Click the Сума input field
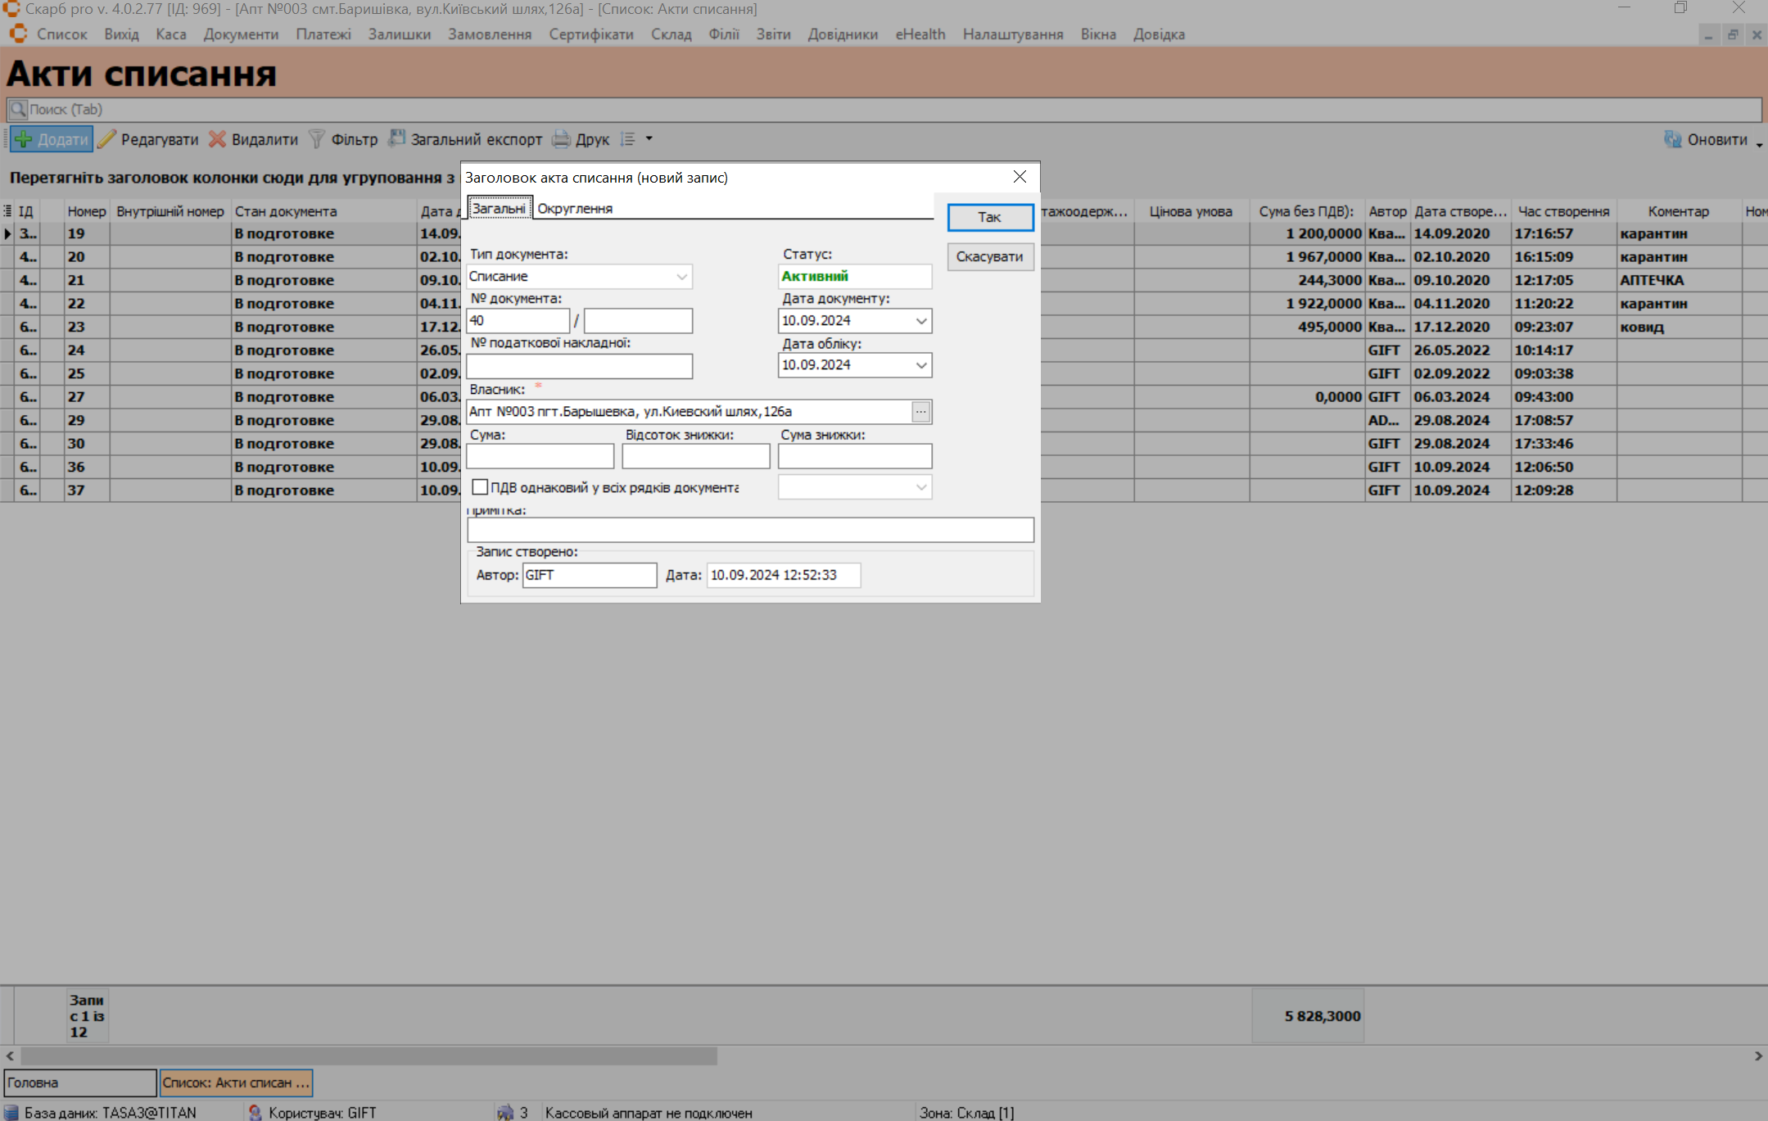Screen dimensions: 1768x1121 540,456
